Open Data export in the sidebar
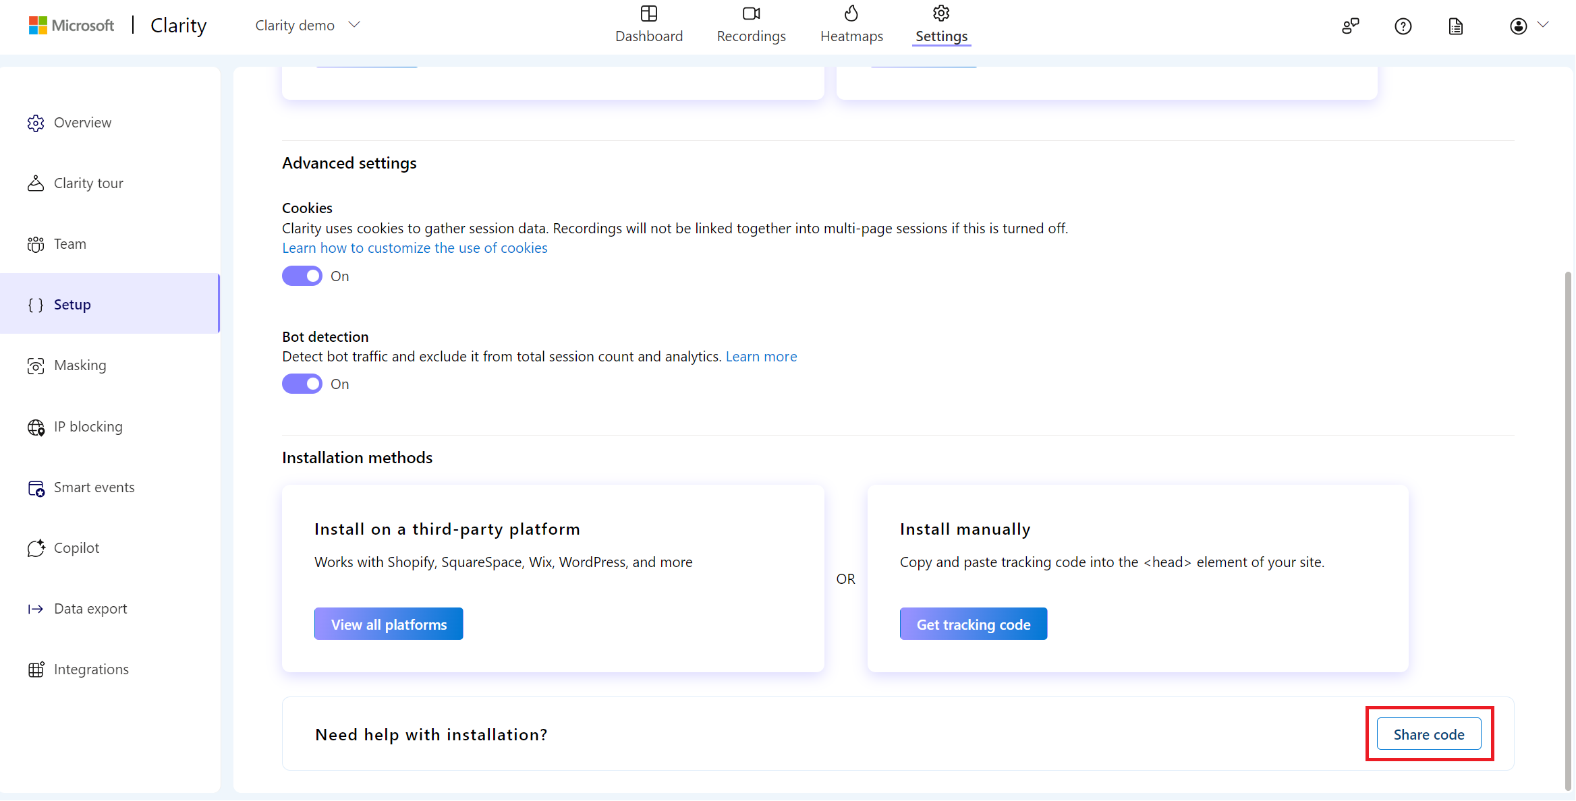Screen dimensions: 1576x801 110,609
